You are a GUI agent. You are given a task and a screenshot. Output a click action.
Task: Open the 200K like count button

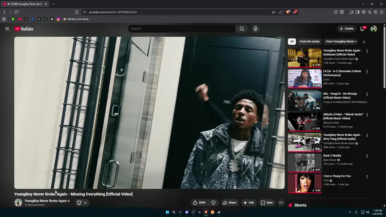[x=199, y=203]
